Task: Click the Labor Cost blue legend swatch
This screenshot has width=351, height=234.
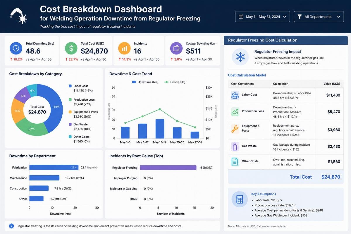Action: pyautogui.click(x=70, y=86)
